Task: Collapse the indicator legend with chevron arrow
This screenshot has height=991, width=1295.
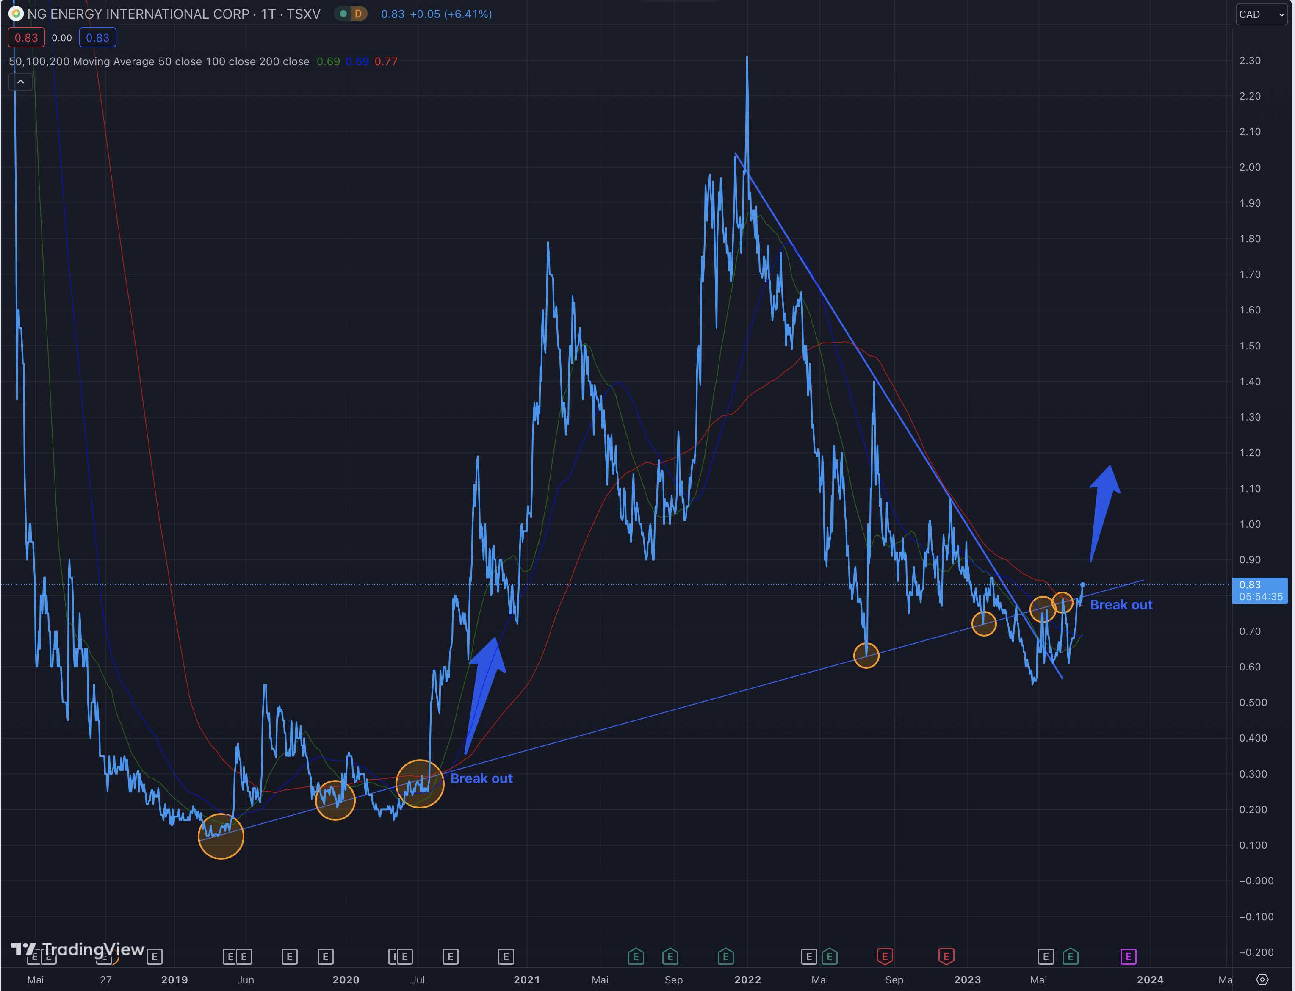Action: coord(21,82)
